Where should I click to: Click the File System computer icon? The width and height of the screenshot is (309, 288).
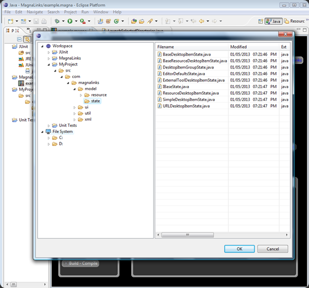pyautogui.click(x=48, y=131)
